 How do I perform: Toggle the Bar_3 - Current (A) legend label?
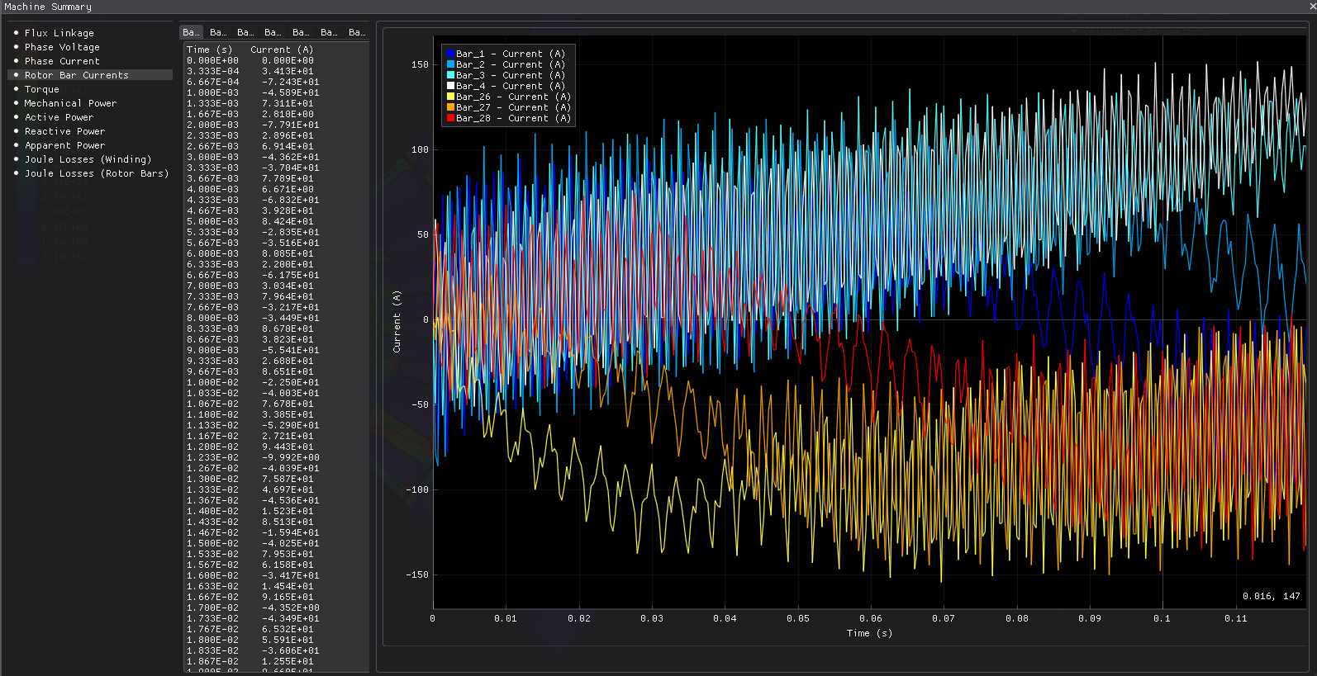(x=511, y=75)
